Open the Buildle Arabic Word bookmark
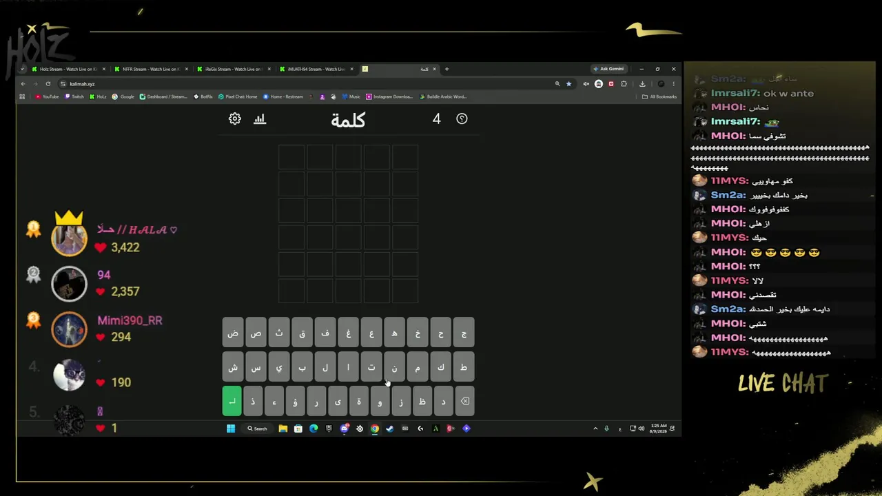The width and height of the screenshot is (882, 496). [x=443, y=96]
